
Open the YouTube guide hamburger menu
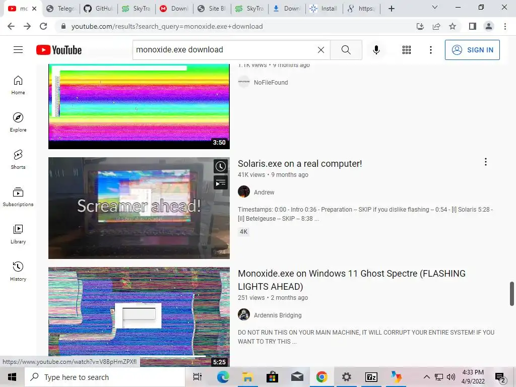tap(18, 50)
